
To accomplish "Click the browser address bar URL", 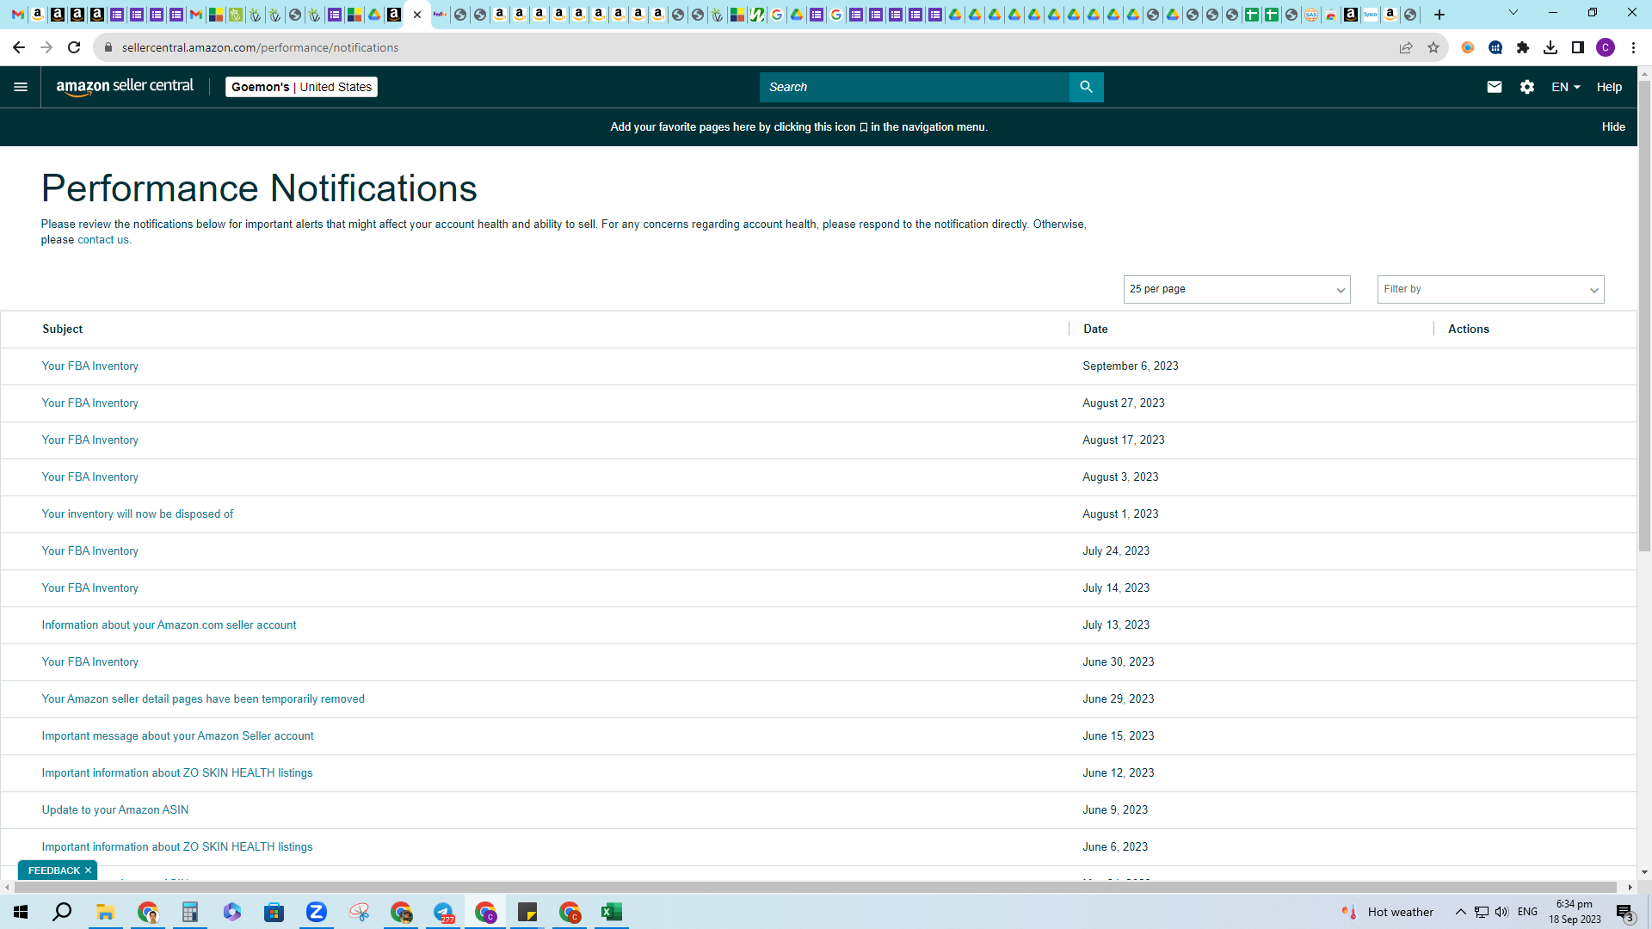I will click(x=260, y=47).
